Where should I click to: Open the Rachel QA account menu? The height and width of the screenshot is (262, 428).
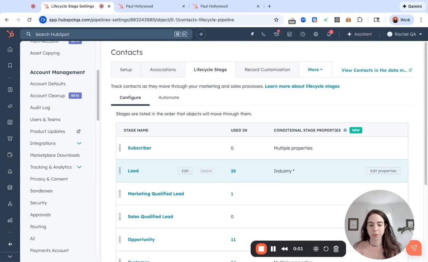click(405, 34)
